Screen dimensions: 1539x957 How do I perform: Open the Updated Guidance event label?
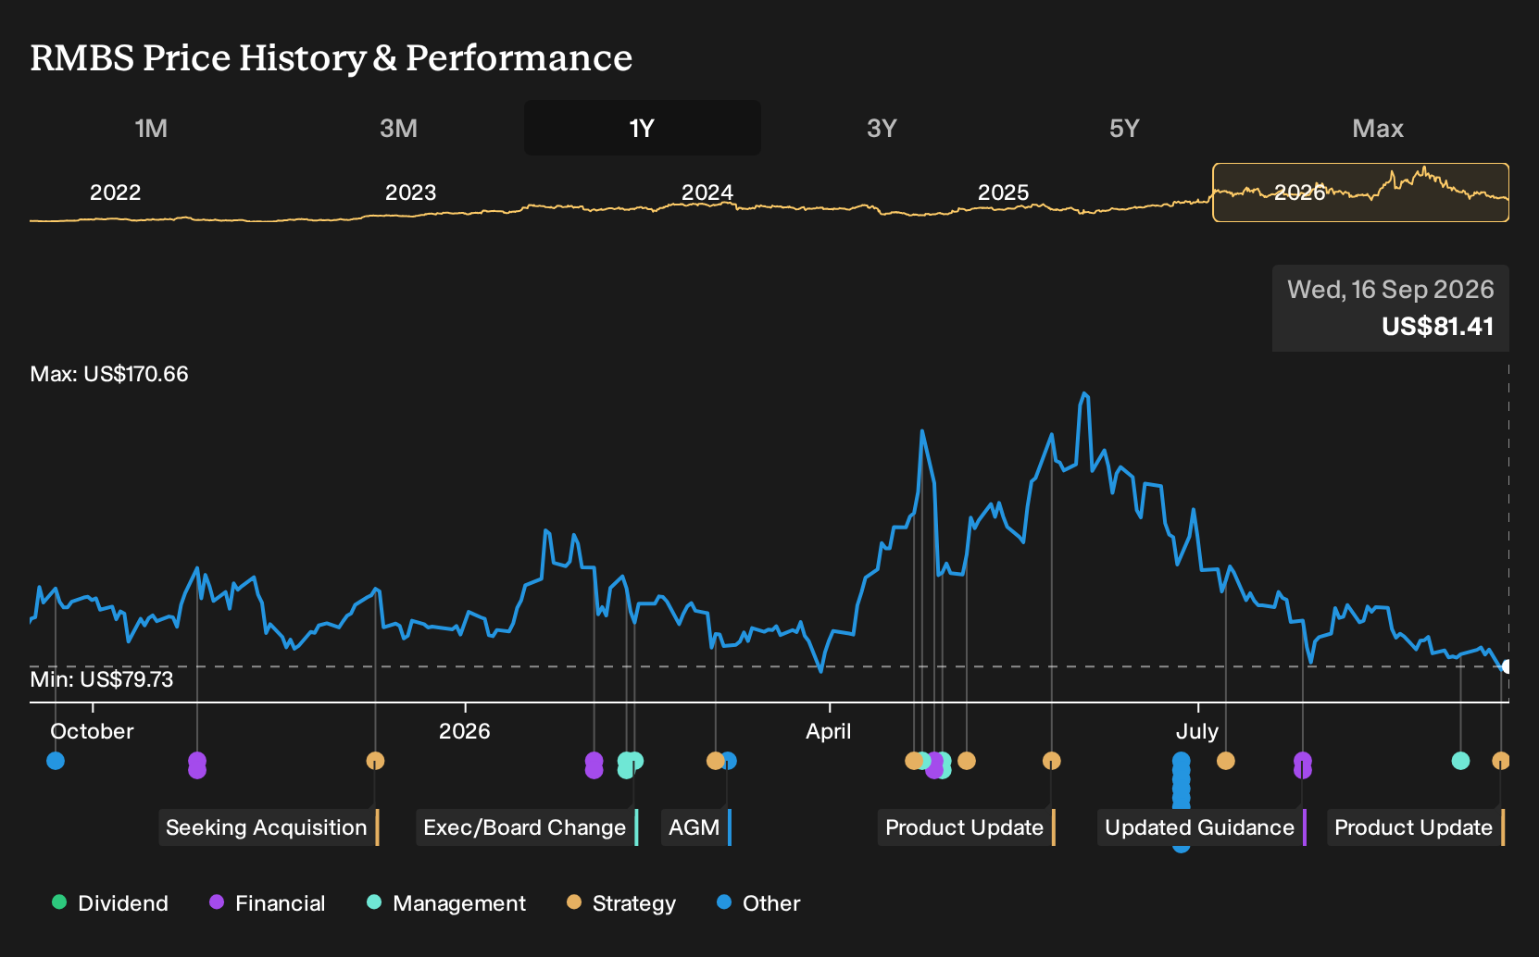pos(1202,827)
